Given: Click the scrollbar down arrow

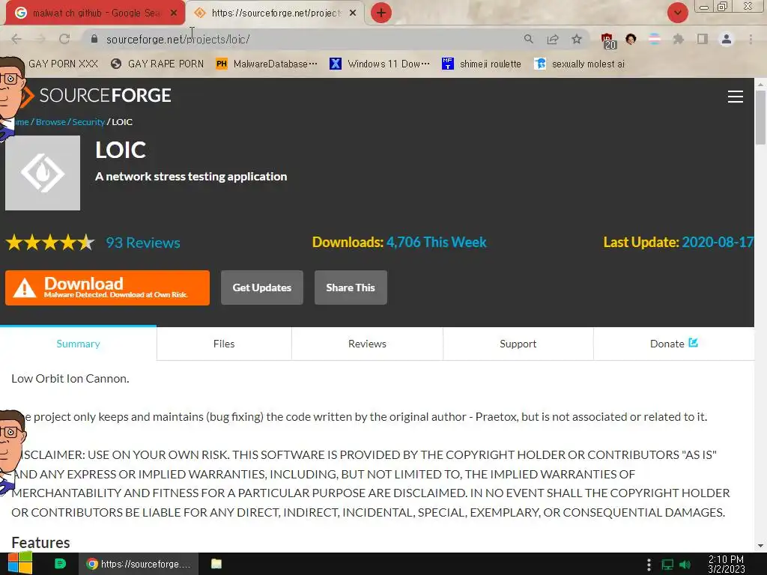Looking at the screenshot, I should pos(760,546).
